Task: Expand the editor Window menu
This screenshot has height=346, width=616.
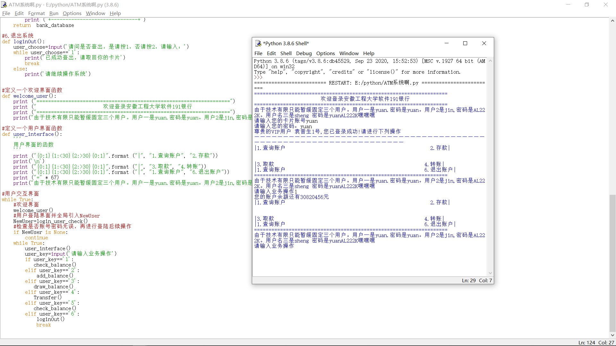Action: [95, 13]
